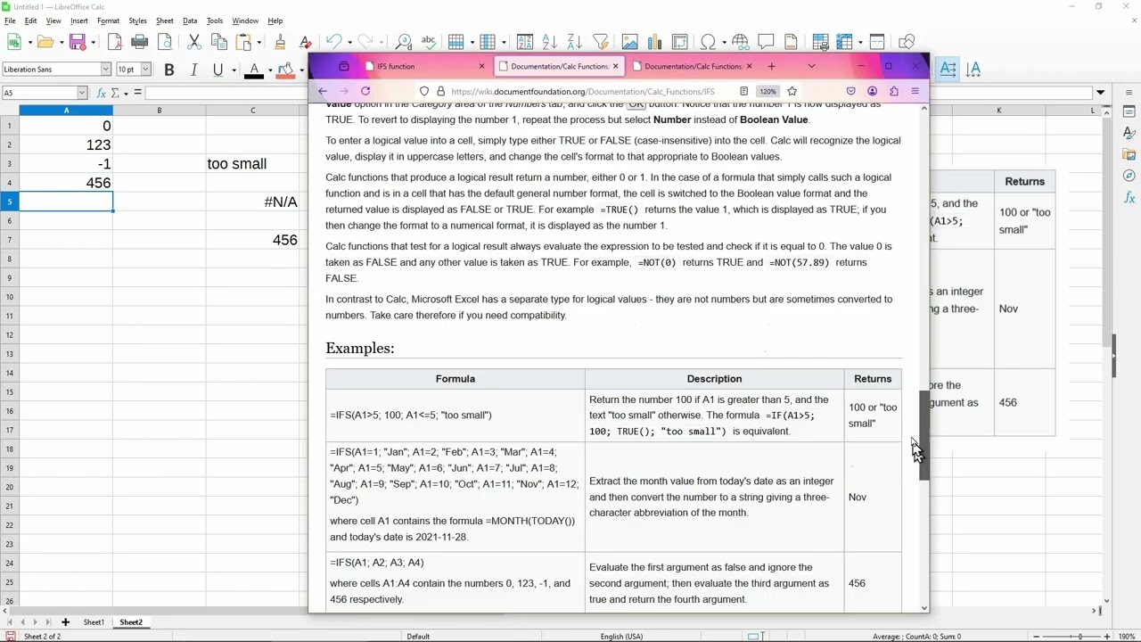Click the Print icon in Calc toolbar

140,42
